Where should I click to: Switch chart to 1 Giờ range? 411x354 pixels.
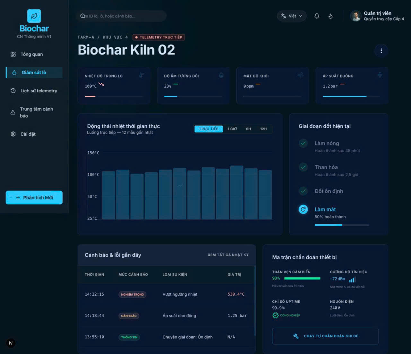click(232, 129)
